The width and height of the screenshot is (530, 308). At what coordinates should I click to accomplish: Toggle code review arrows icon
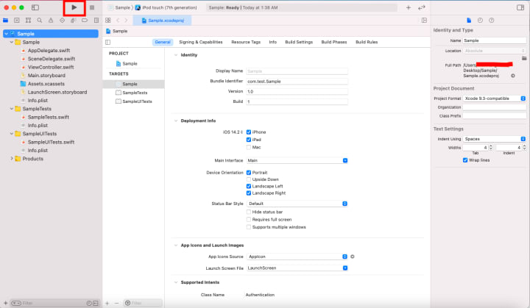pyautogui.click(x=422, y=7)
